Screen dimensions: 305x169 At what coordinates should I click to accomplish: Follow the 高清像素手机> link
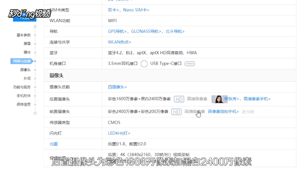(x=257, y=99)
